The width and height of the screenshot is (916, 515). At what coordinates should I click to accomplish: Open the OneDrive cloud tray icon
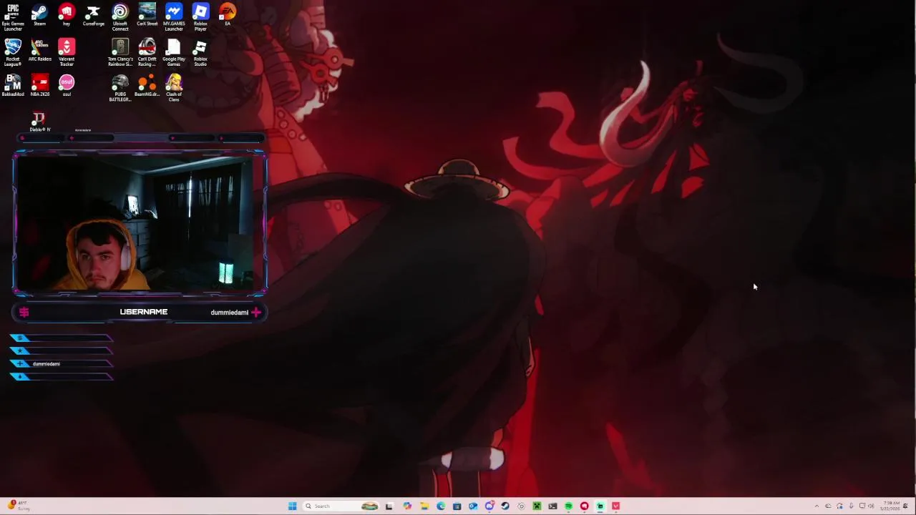click(828, 506)
